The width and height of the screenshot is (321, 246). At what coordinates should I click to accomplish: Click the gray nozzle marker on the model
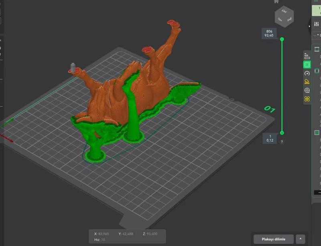(73, 67)
